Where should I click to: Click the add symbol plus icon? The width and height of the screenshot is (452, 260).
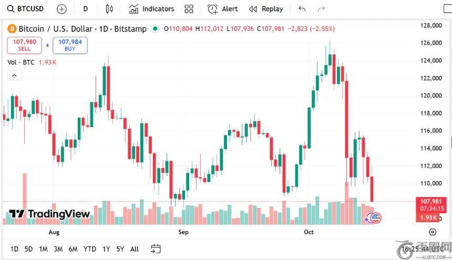click(x=61, y=9)
